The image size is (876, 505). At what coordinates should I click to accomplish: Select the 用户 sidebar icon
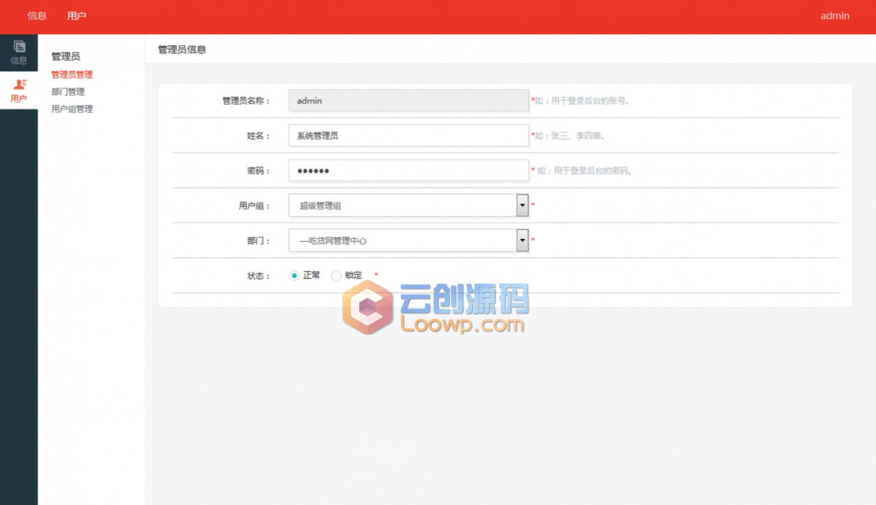pos(19,90)
